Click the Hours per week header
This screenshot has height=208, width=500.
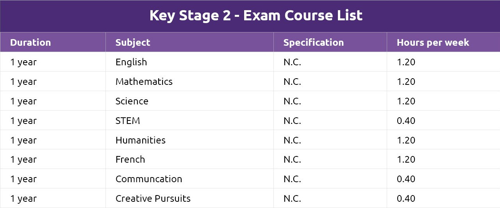click(433, 43)
